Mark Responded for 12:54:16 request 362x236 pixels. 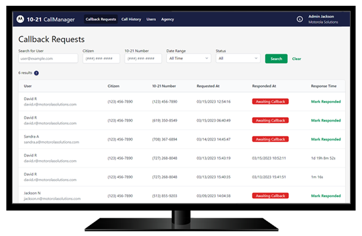pos(325,102)
